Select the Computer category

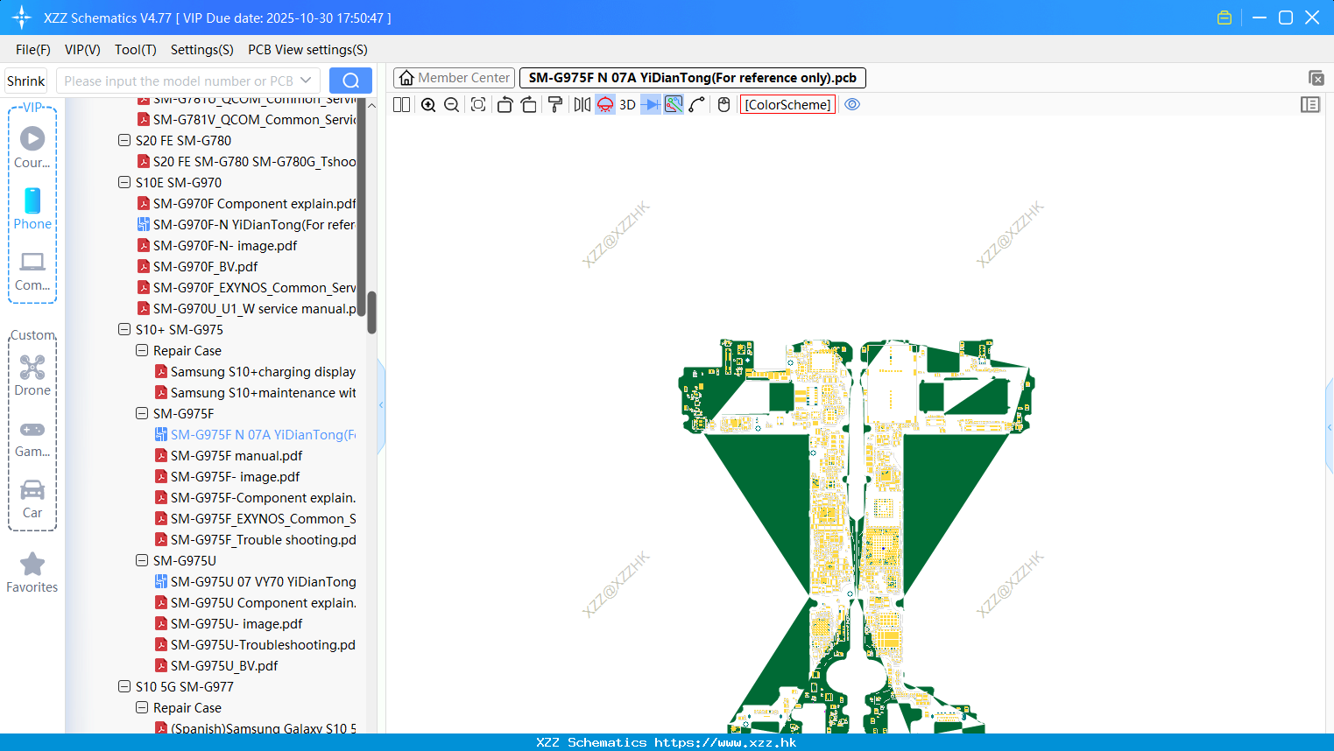[x=32, y=270]
